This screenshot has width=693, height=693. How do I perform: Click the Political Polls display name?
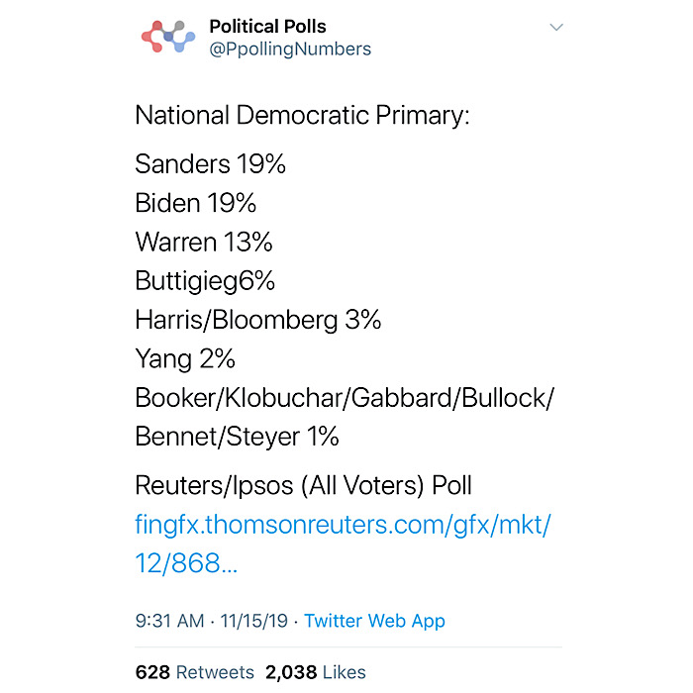[267, 27]
